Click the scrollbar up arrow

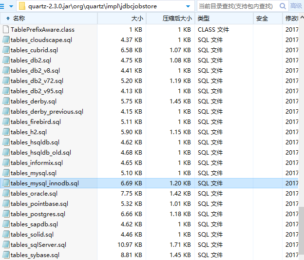[302, 18]
